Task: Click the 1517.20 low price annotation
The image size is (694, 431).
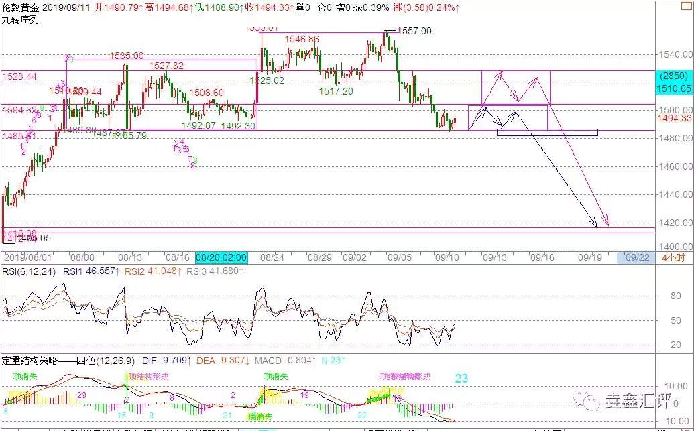Action: point(335,91)
